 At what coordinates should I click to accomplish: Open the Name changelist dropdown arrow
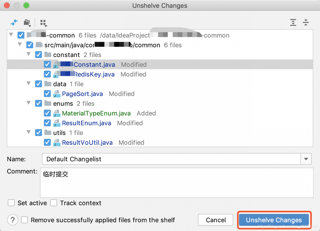(x=306, y=159)
